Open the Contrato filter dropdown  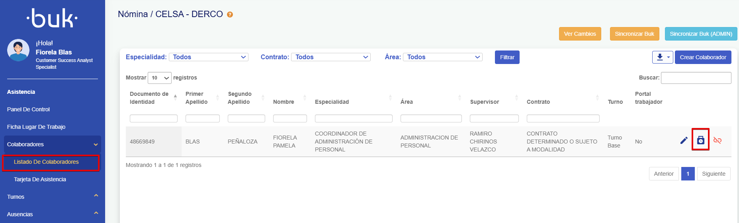[x=331, y=57]
